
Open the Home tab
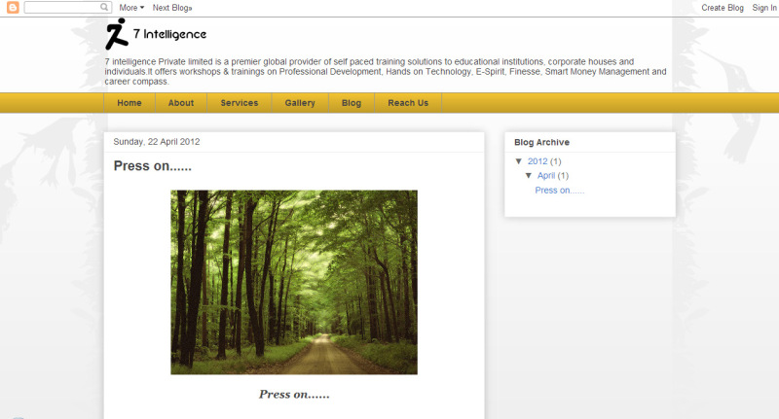click(130, 103)
